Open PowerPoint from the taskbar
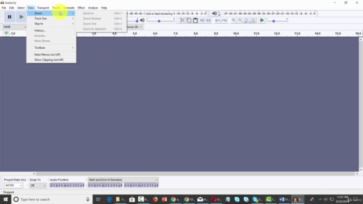The height and width of the screenshot is (204, 363). (164, 199)
